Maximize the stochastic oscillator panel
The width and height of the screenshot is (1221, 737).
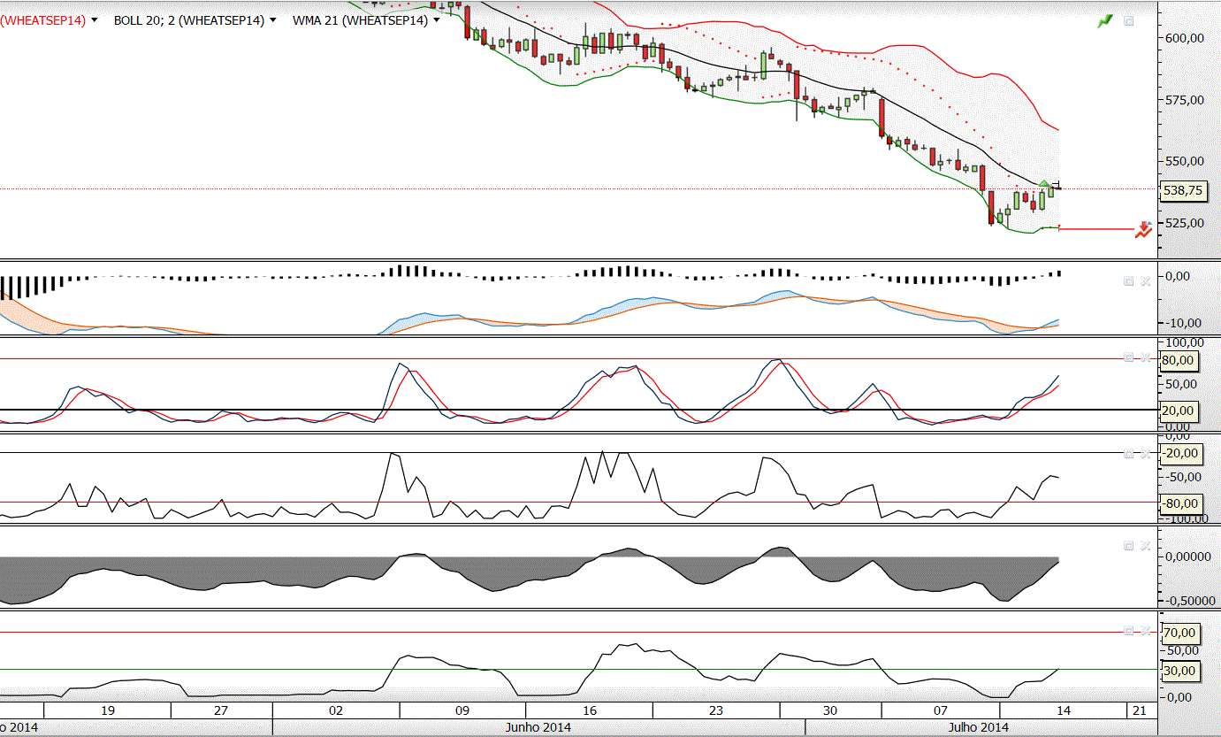[1129, 357]
